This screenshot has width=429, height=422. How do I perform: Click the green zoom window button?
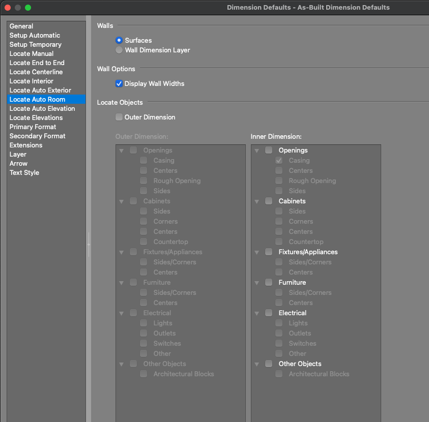[x=28, y=8]
